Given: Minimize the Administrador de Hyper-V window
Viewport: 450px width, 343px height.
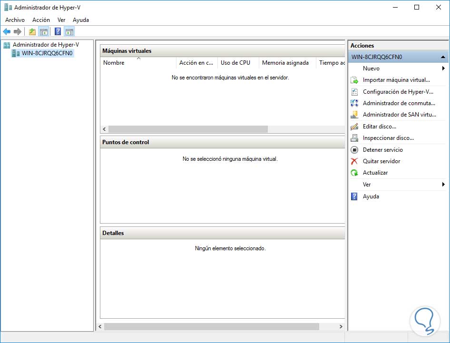Looking at the screenshot, I should [395, 7].
